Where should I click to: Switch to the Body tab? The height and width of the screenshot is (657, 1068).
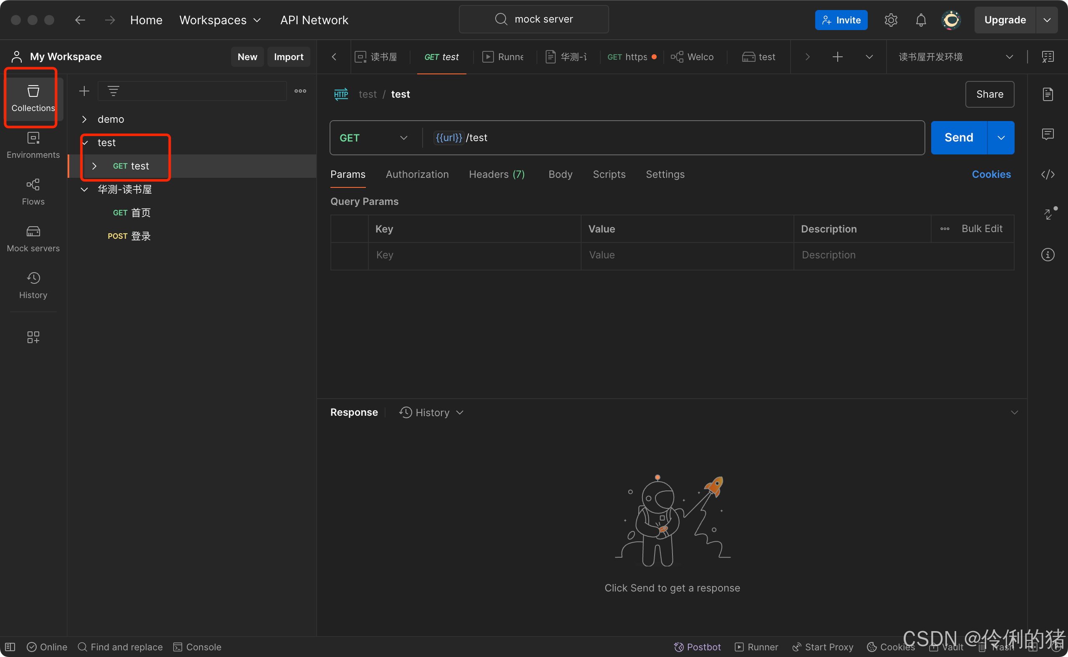tap(560, 174)
